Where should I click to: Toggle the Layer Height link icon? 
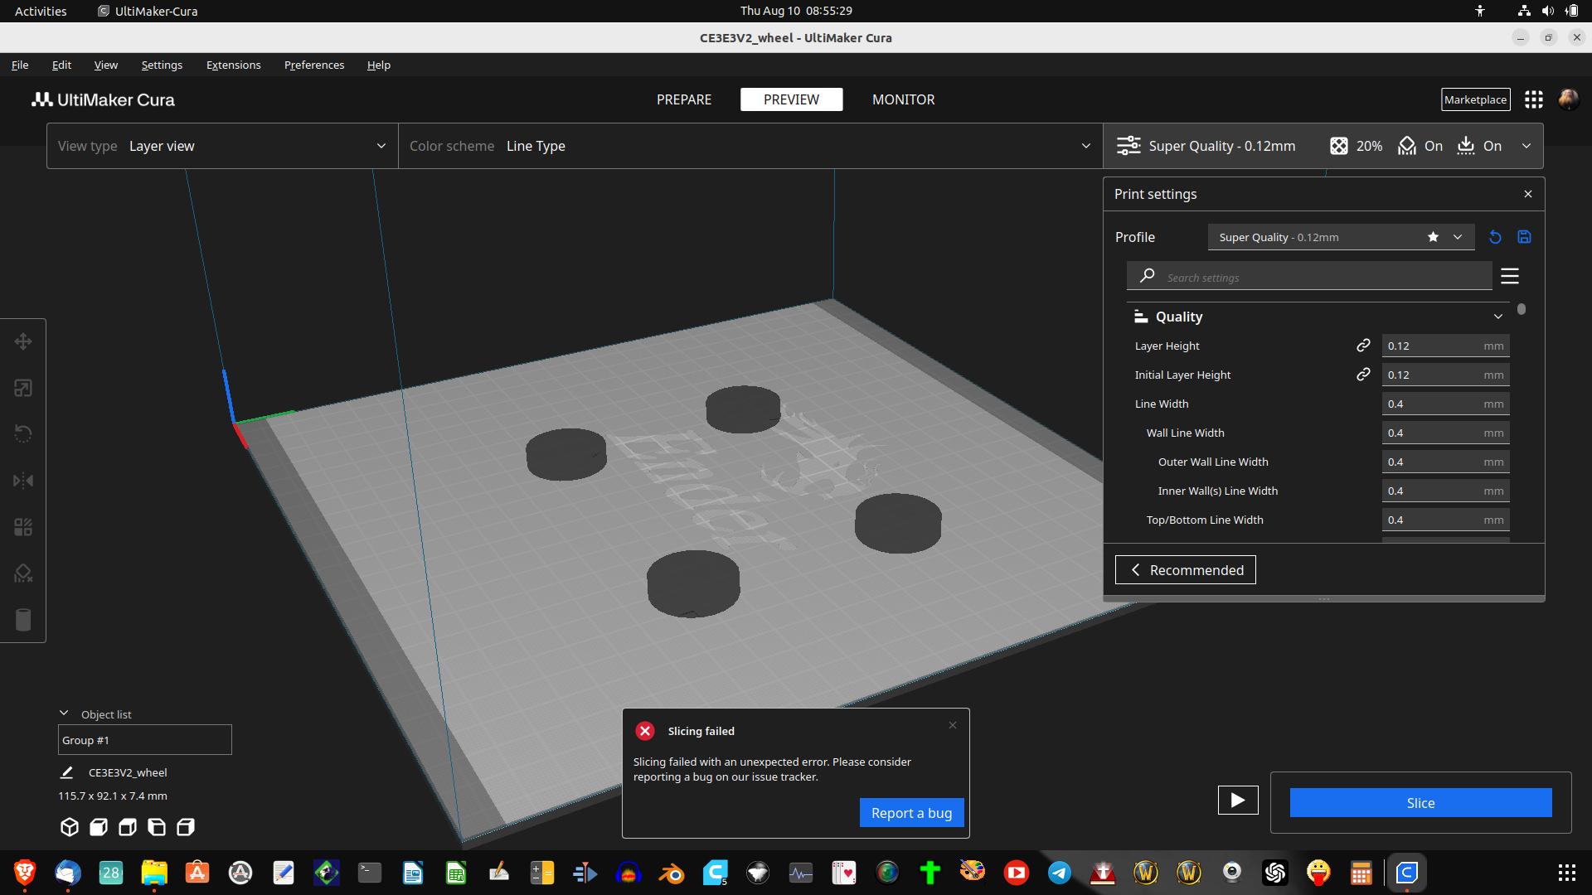click(x=1363, y=346)
